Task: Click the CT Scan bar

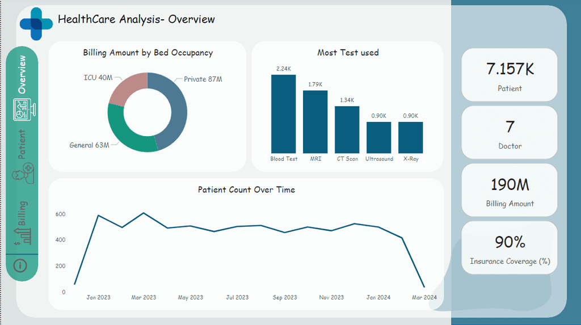Action: click(x=347, y=130)
